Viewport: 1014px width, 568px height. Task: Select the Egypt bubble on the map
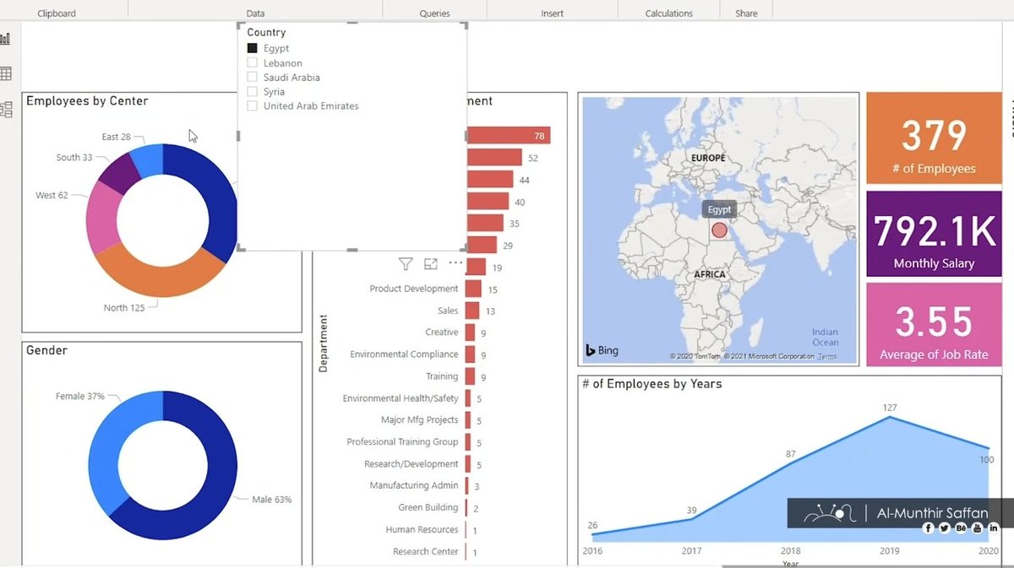[719, 230]
